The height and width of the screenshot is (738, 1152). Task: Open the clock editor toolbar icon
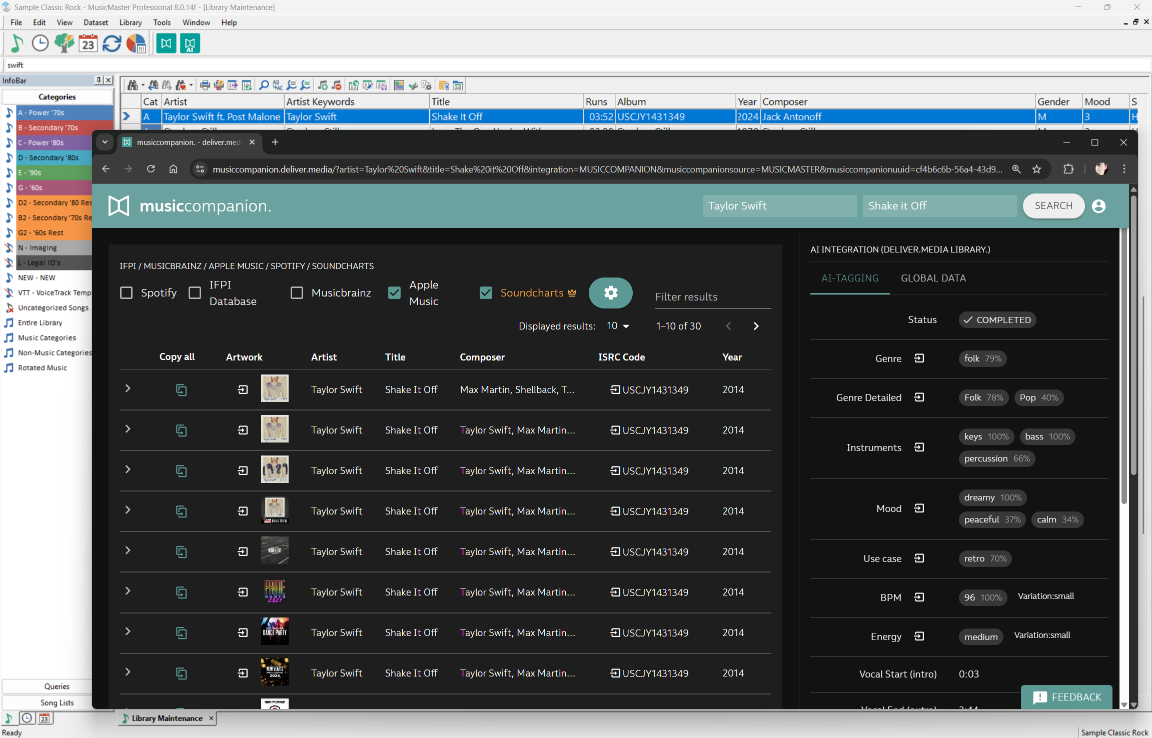pyautogui.click(x=40, y=43)
